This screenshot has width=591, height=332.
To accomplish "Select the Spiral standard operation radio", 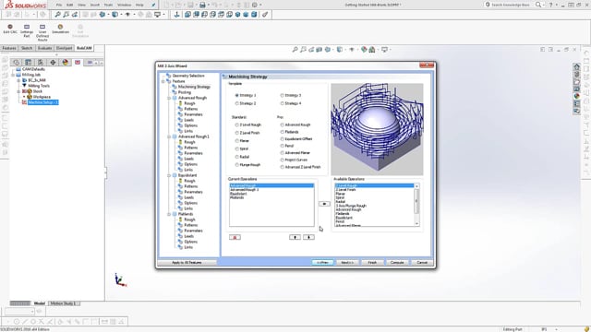I will tap(237, 148).
